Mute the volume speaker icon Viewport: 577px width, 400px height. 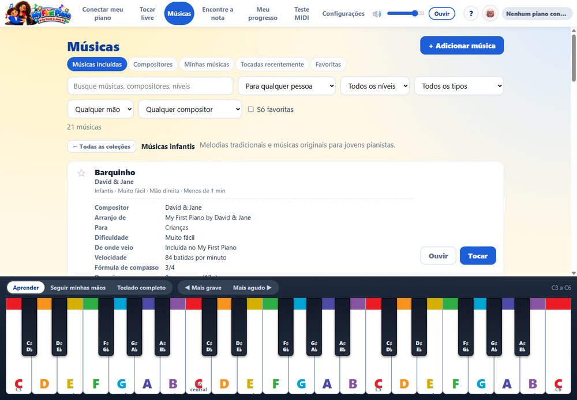coord(376,14)
